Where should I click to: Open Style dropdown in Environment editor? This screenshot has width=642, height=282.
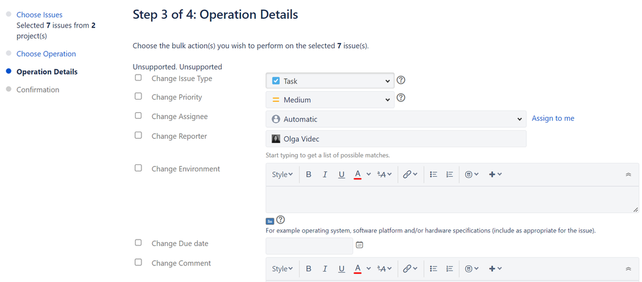click(283, 174)
